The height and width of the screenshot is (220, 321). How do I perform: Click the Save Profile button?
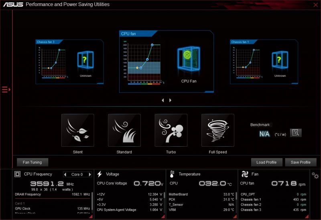[x=301, y=162]
